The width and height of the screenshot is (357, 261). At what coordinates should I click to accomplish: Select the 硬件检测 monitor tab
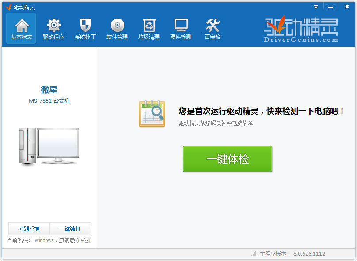181,28
